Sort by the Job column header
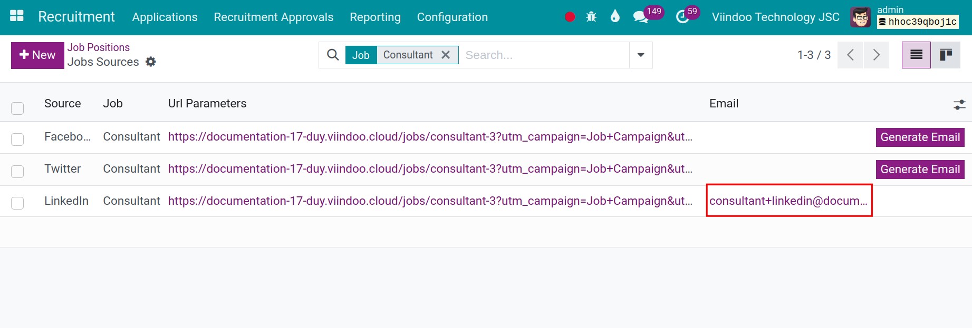This screenshot has width=972, height=328. tap(113, 104)
